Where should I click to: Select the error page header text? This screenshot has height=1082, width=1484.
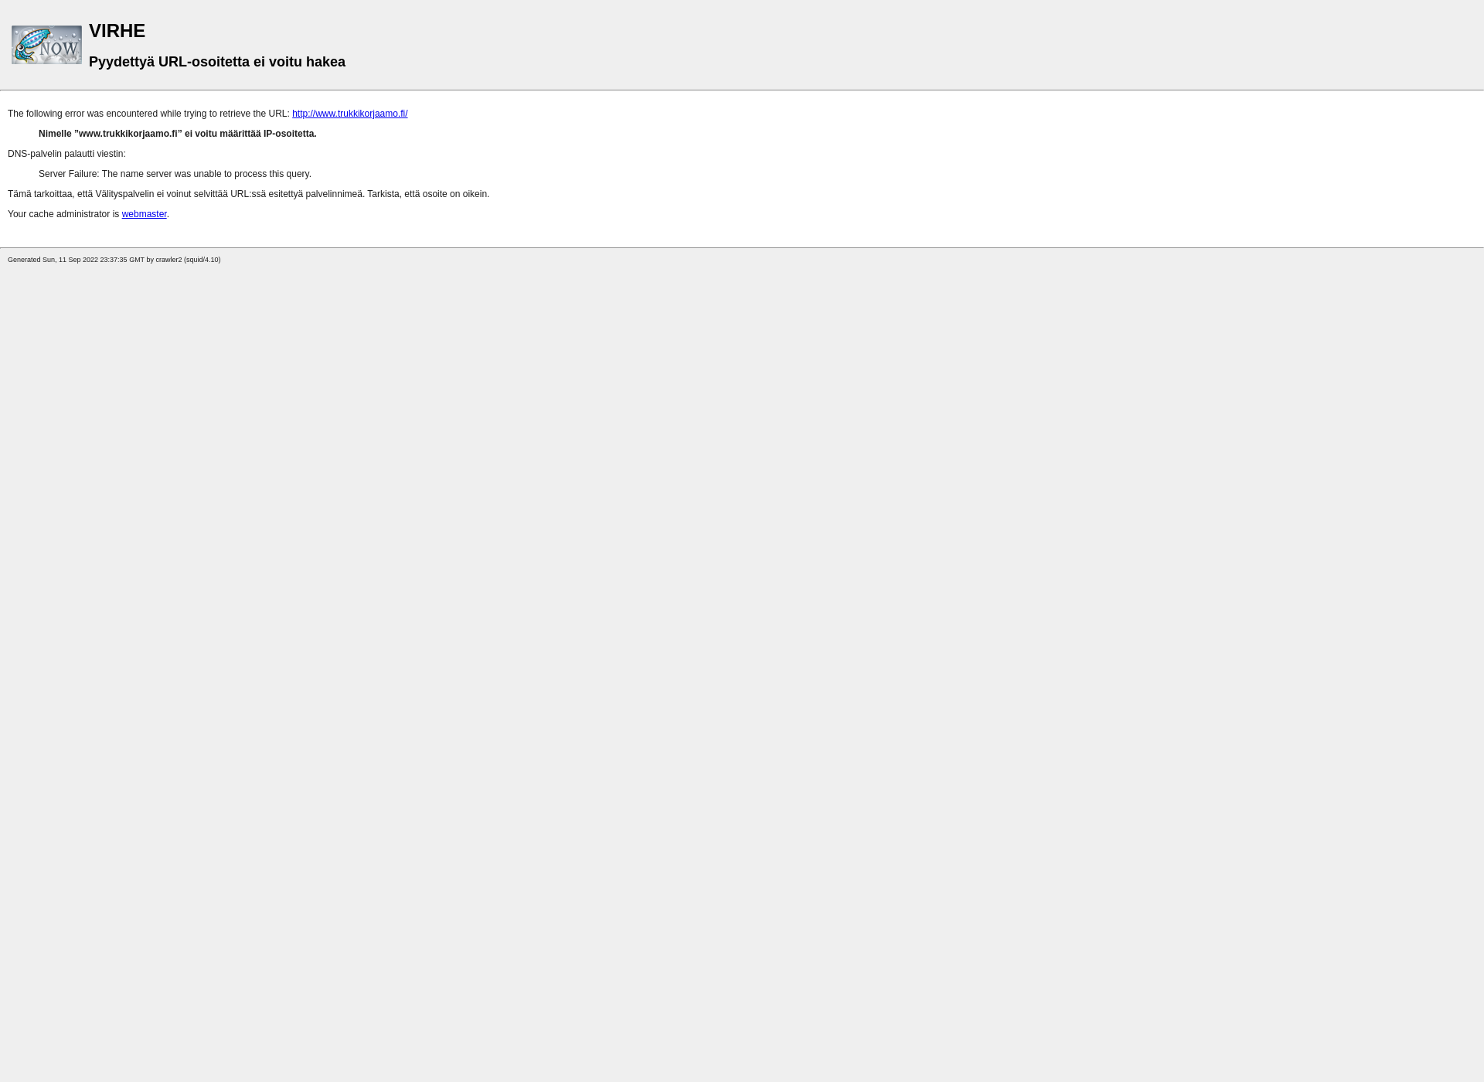click(x=115, y=30)
